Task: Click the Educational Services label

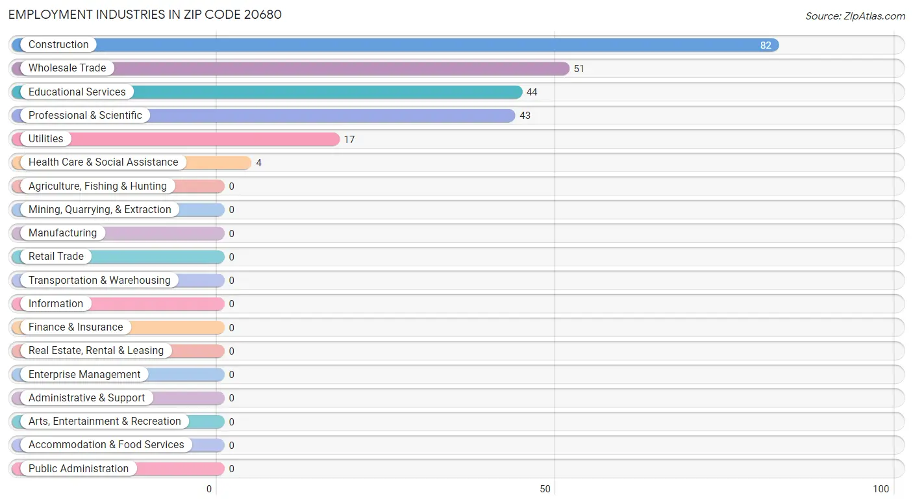Action: pos(77,92)
